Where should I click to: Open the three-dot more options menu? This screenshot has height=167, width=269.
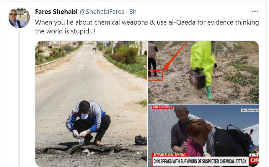(255, 11)
